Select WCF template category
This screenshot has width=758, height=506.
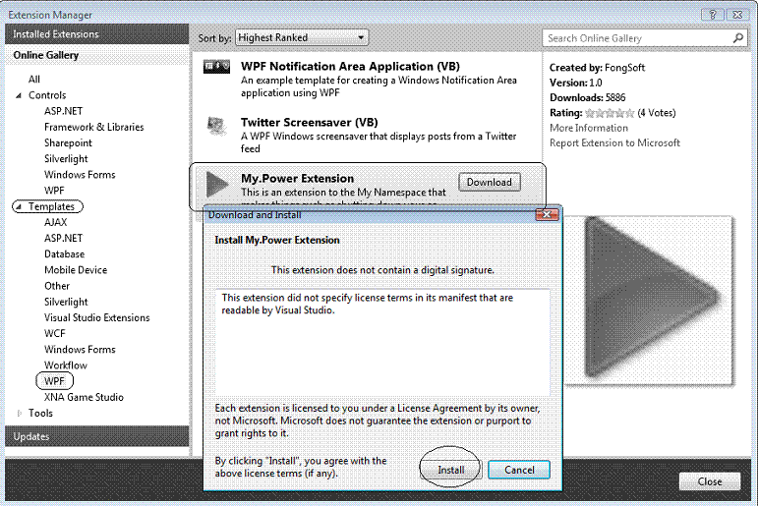coord(55,333)
